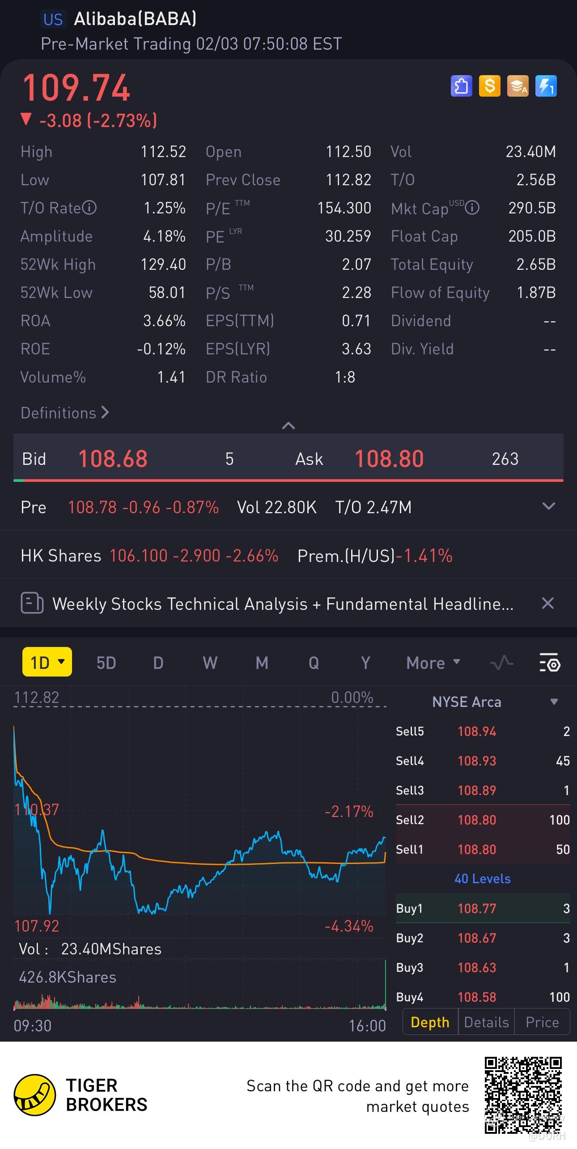
Task: Switch to the Details tab
Action: [486, 1022]
